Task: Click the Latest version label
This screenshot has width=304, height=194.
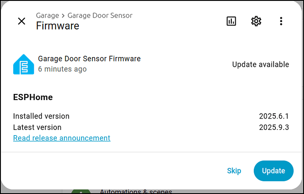Action: tap(37, 127)
